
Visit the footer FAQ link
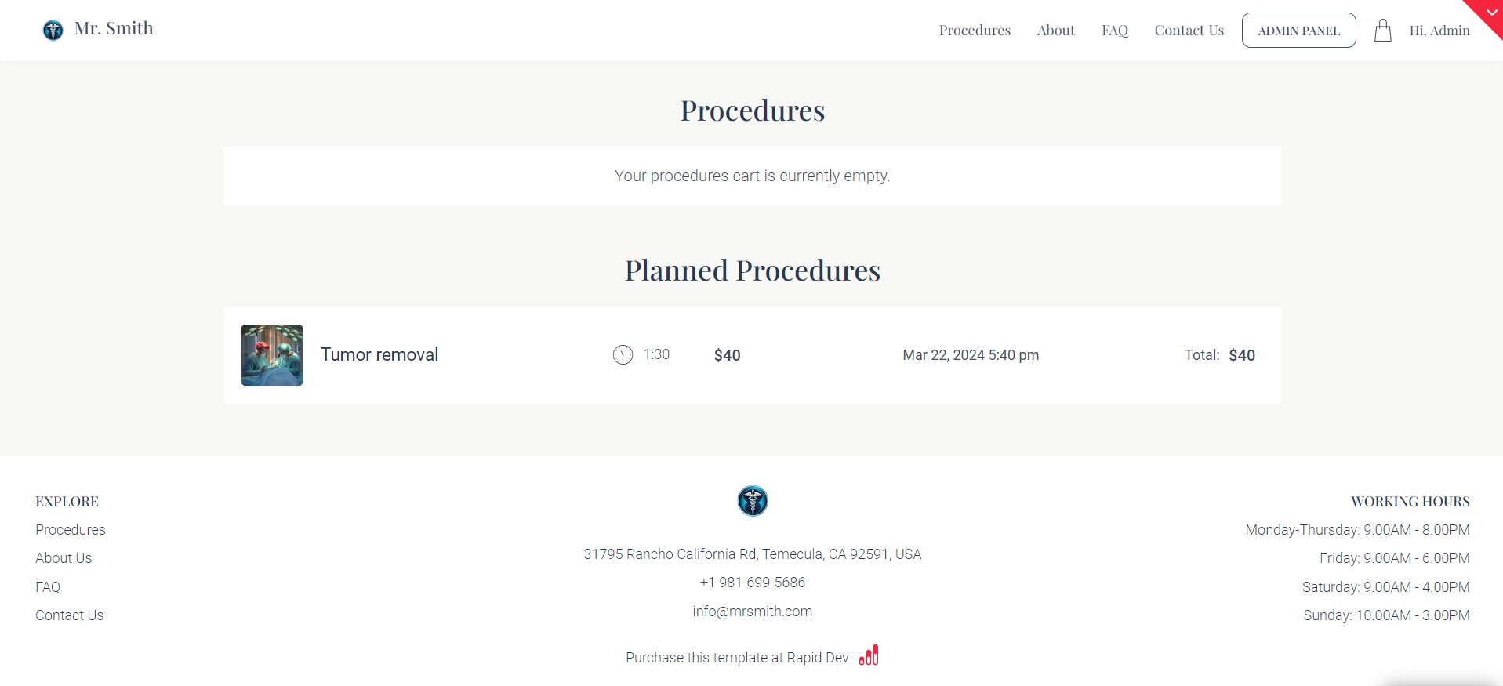48,587
